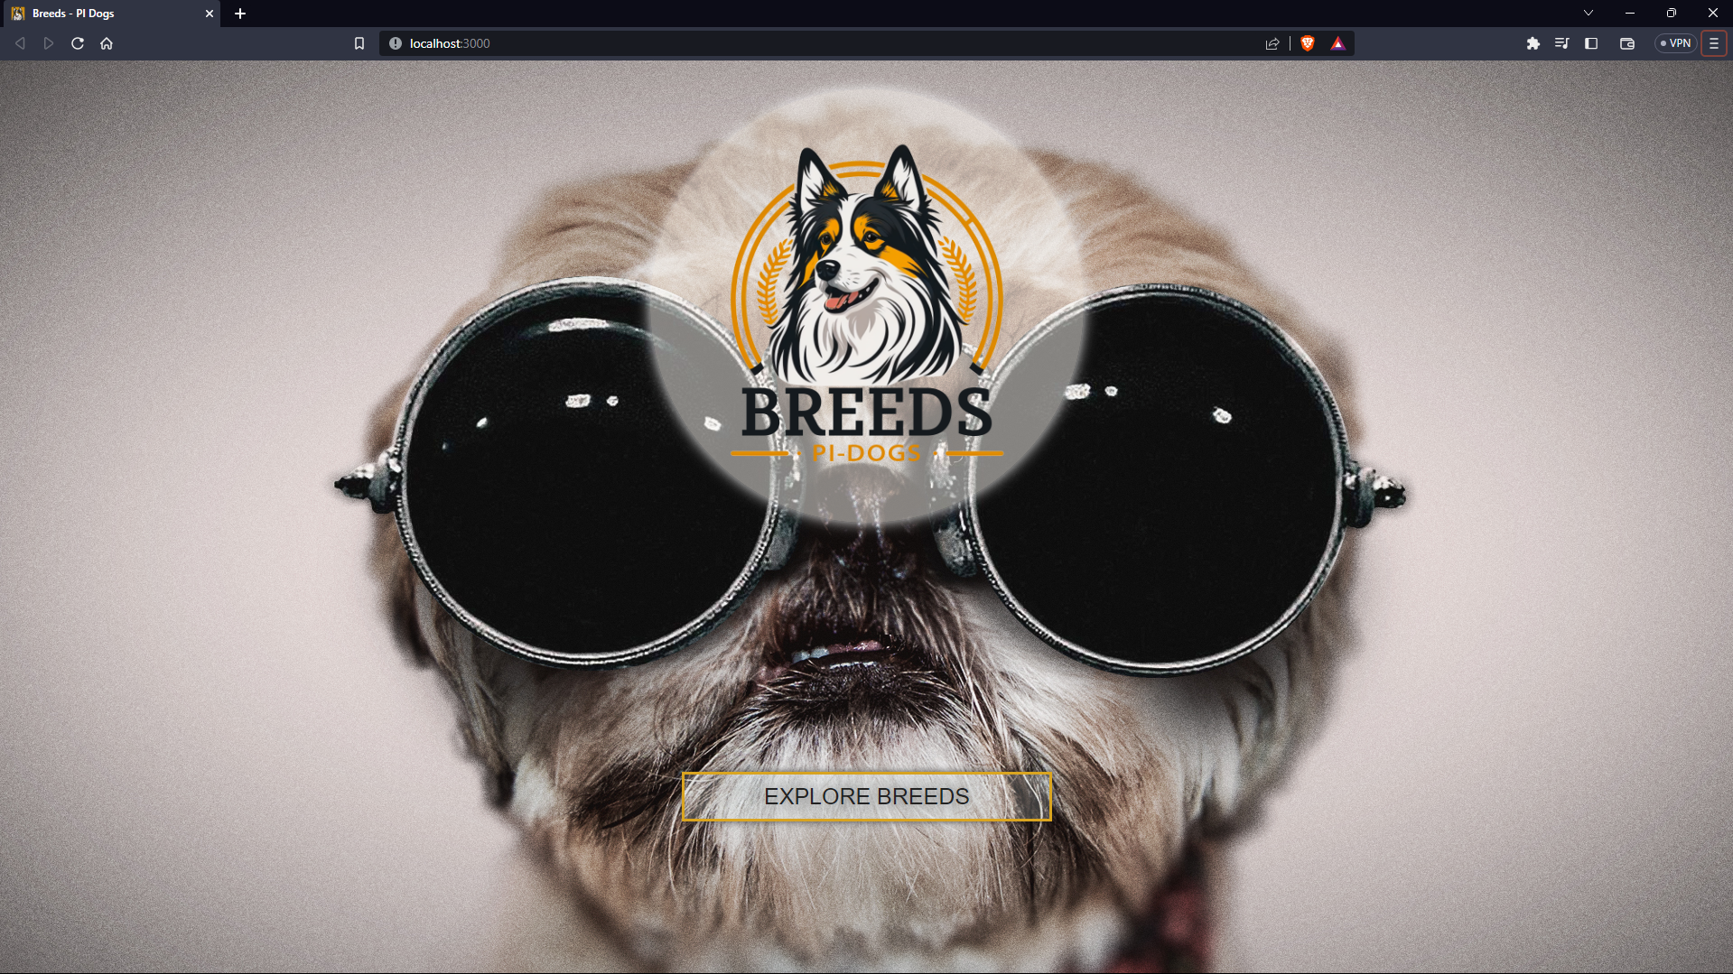Expand the back navigation history
This screenshot has height=974, width=1733.
(20, 42)
